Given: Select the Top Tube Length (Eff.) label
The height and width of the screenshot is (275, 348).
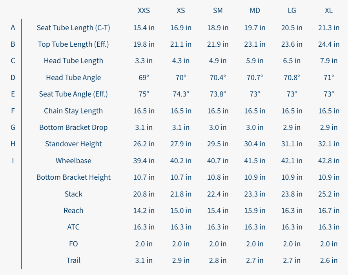Looking at the screenshot, I should coord(73,44).
